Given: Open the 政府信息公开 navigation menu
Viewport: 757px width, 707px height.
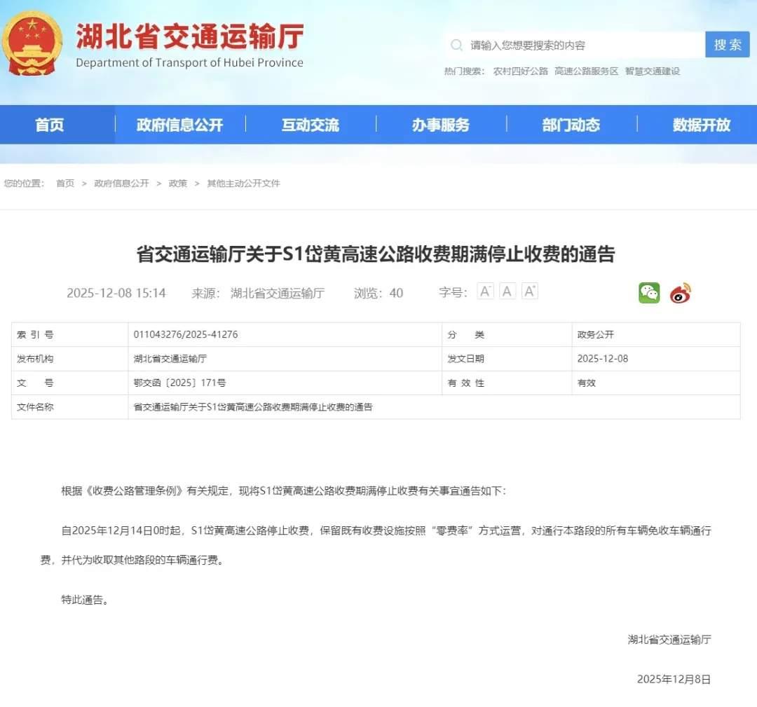Looking at the screenshot, I should coord(179,124).
